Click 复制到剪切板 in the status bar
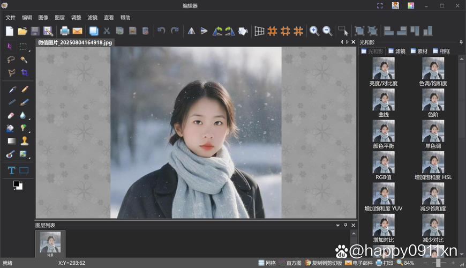Image resolution: width=466 pixels, height=268 pixels. click(324, 263)
